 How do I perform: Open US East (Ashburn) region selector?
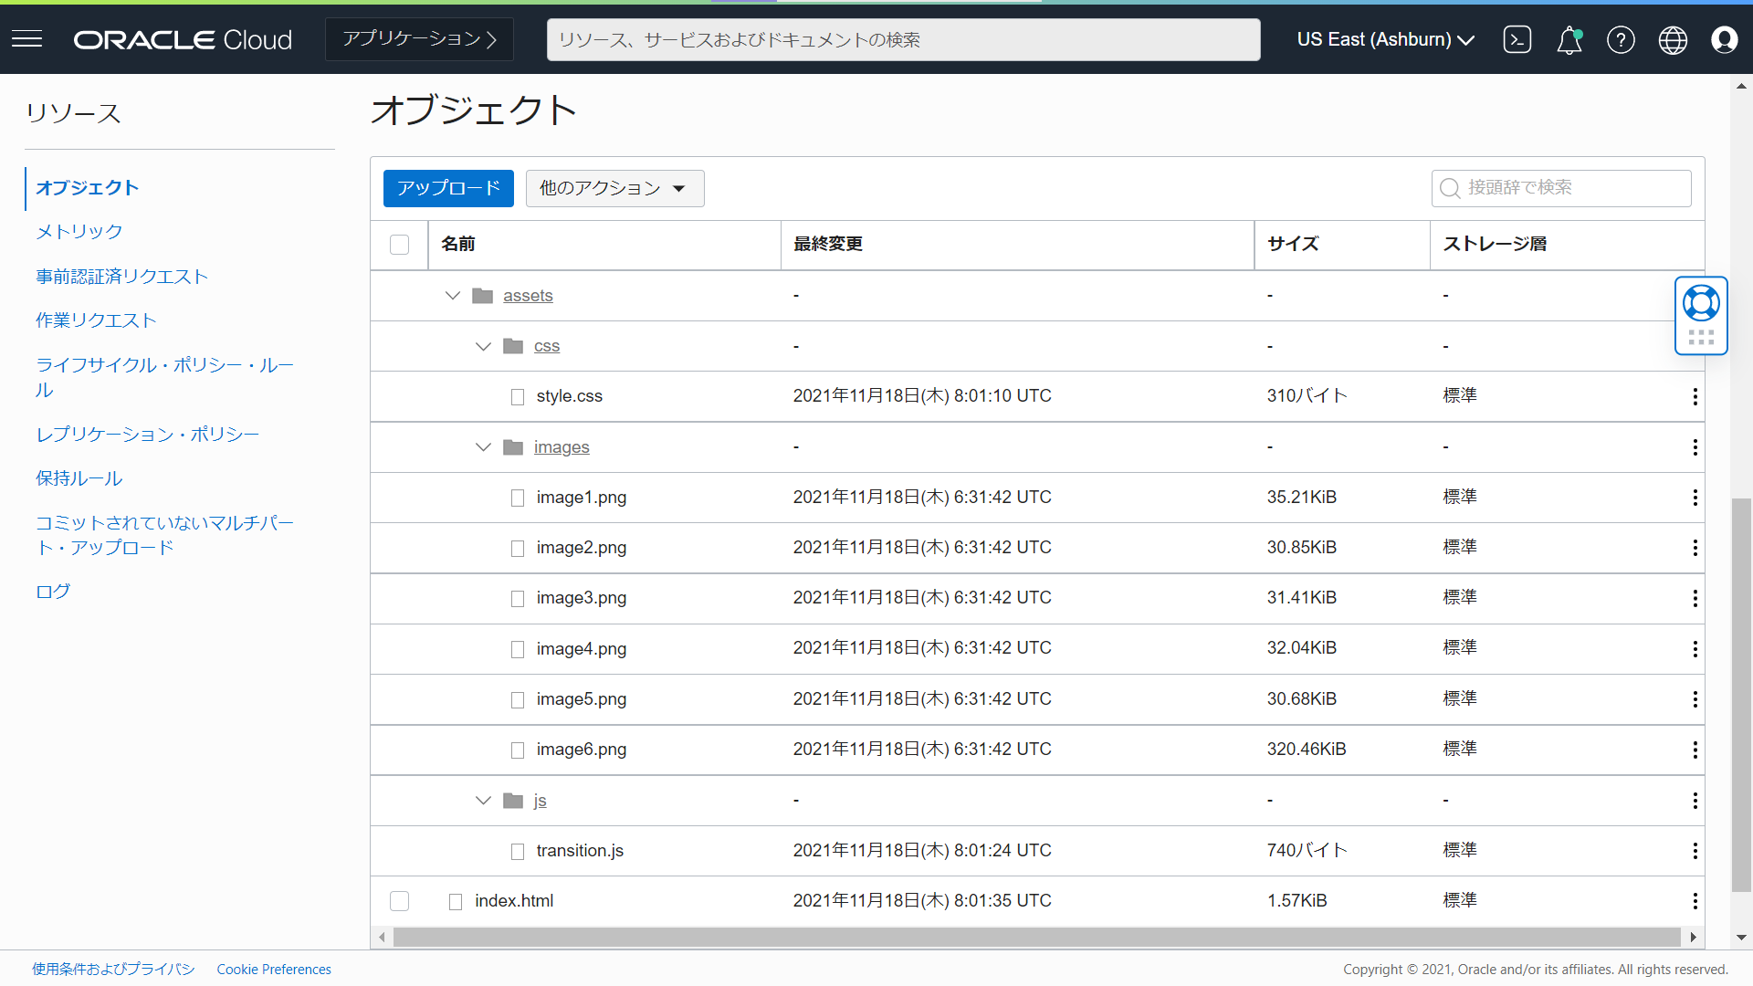1385,39
